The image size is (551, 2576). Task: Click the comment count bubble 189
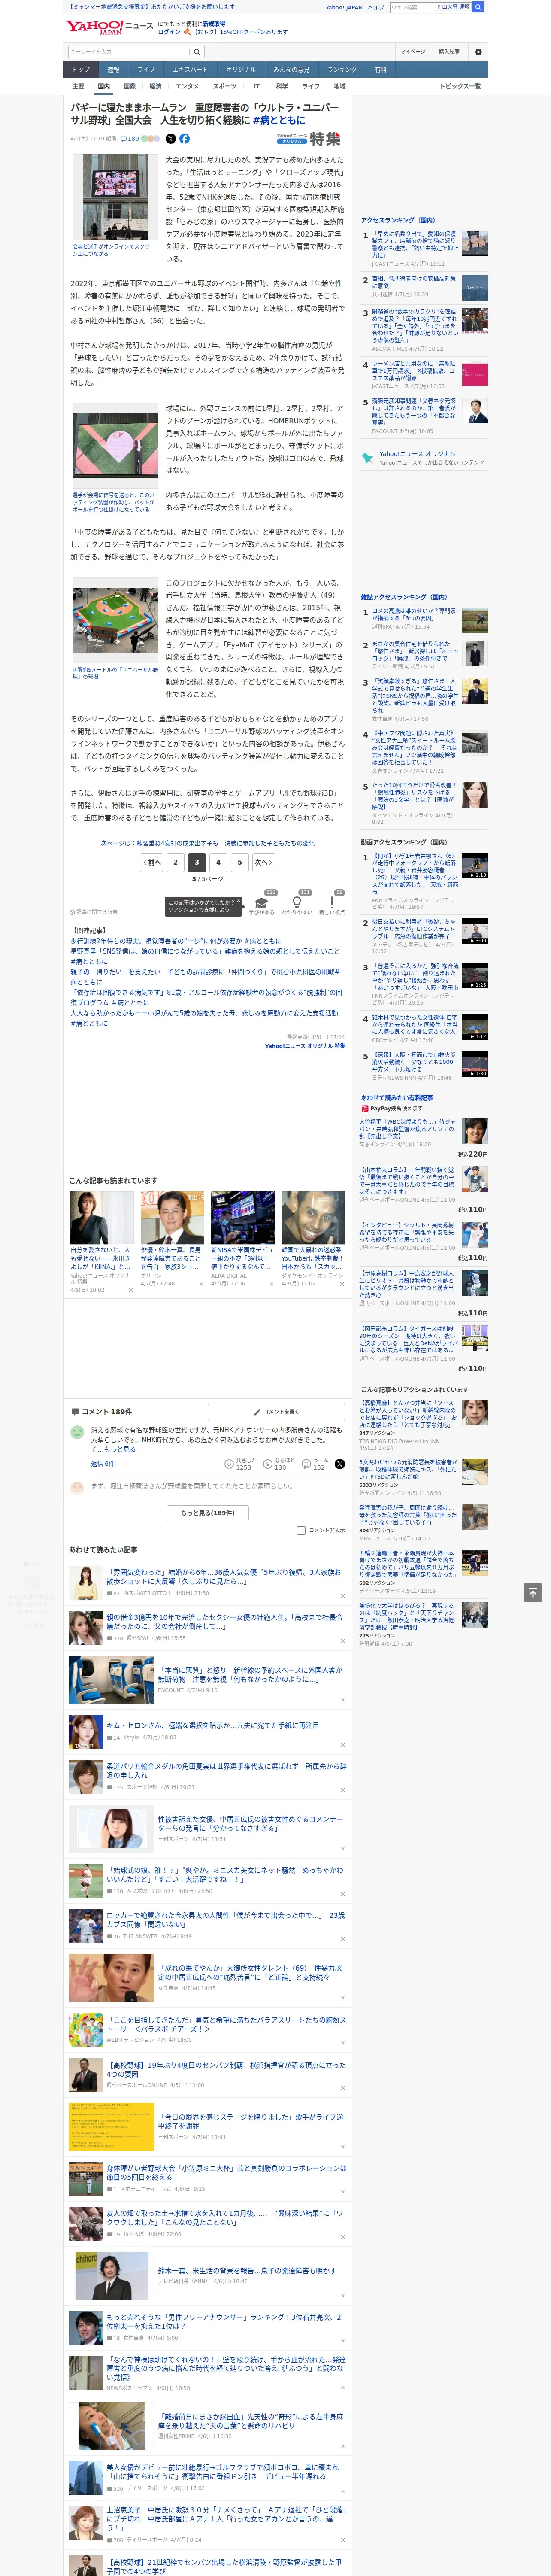coord(130,139)
